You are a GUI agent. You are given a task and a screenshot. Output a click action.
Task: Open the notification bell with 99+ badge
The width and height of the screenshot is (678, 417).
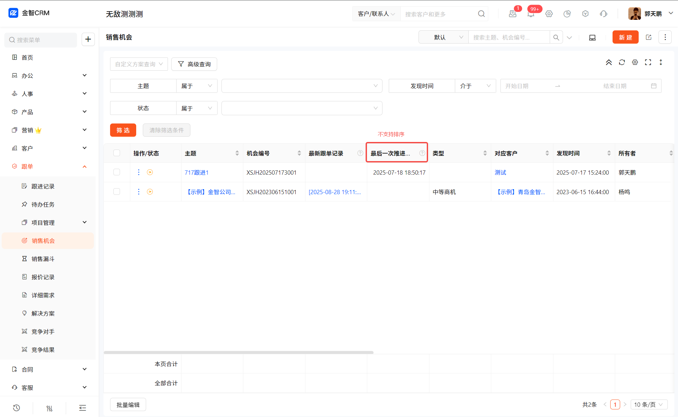[531, 14]
